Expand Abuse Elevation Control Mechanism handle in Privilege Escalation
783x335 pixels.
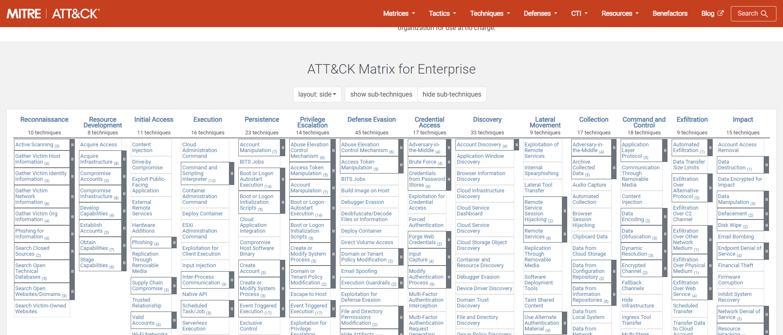point(333,150)
